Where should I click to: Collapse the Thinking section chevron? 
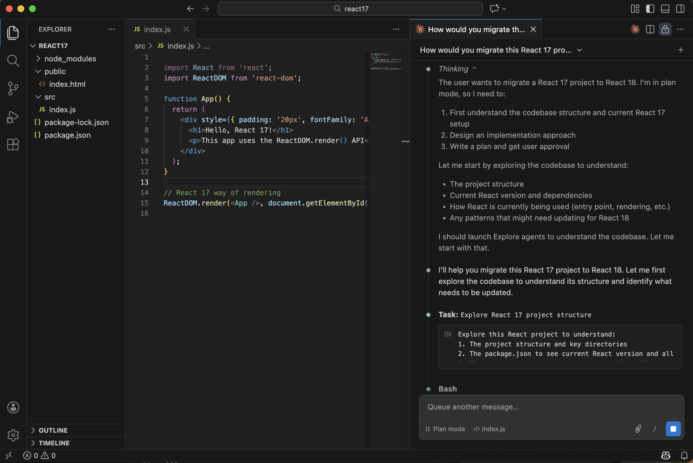[x=474, y=68]
